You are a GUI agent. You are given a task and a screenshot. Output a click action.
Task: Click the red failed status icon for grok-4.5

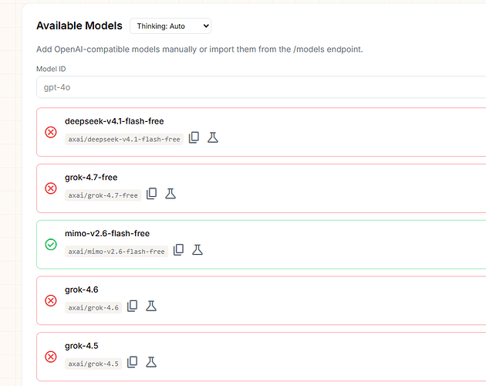(x=51, y=357)
